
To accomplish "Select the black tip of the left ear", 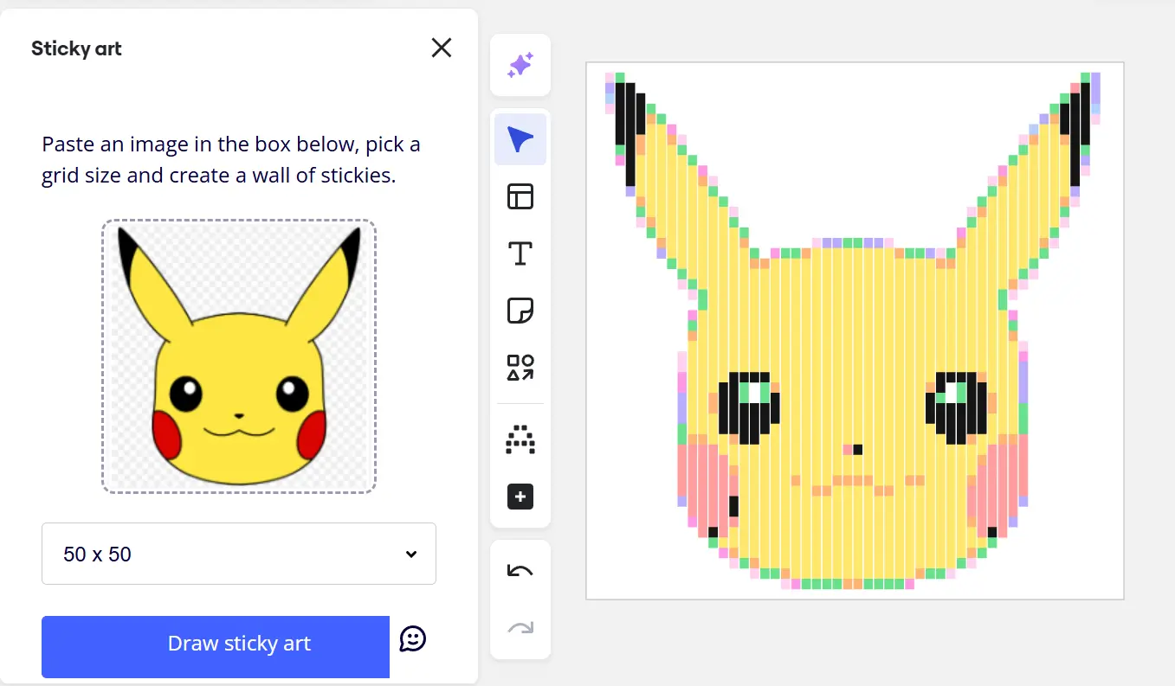I will point(626,130).
